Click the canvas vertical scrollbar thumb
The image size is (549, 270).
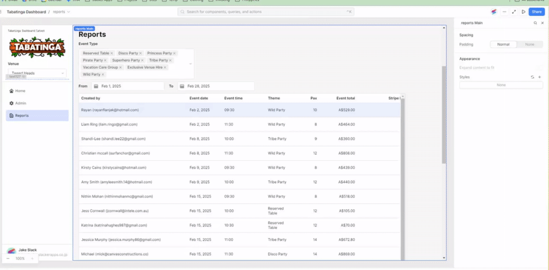tap(444, 115)
